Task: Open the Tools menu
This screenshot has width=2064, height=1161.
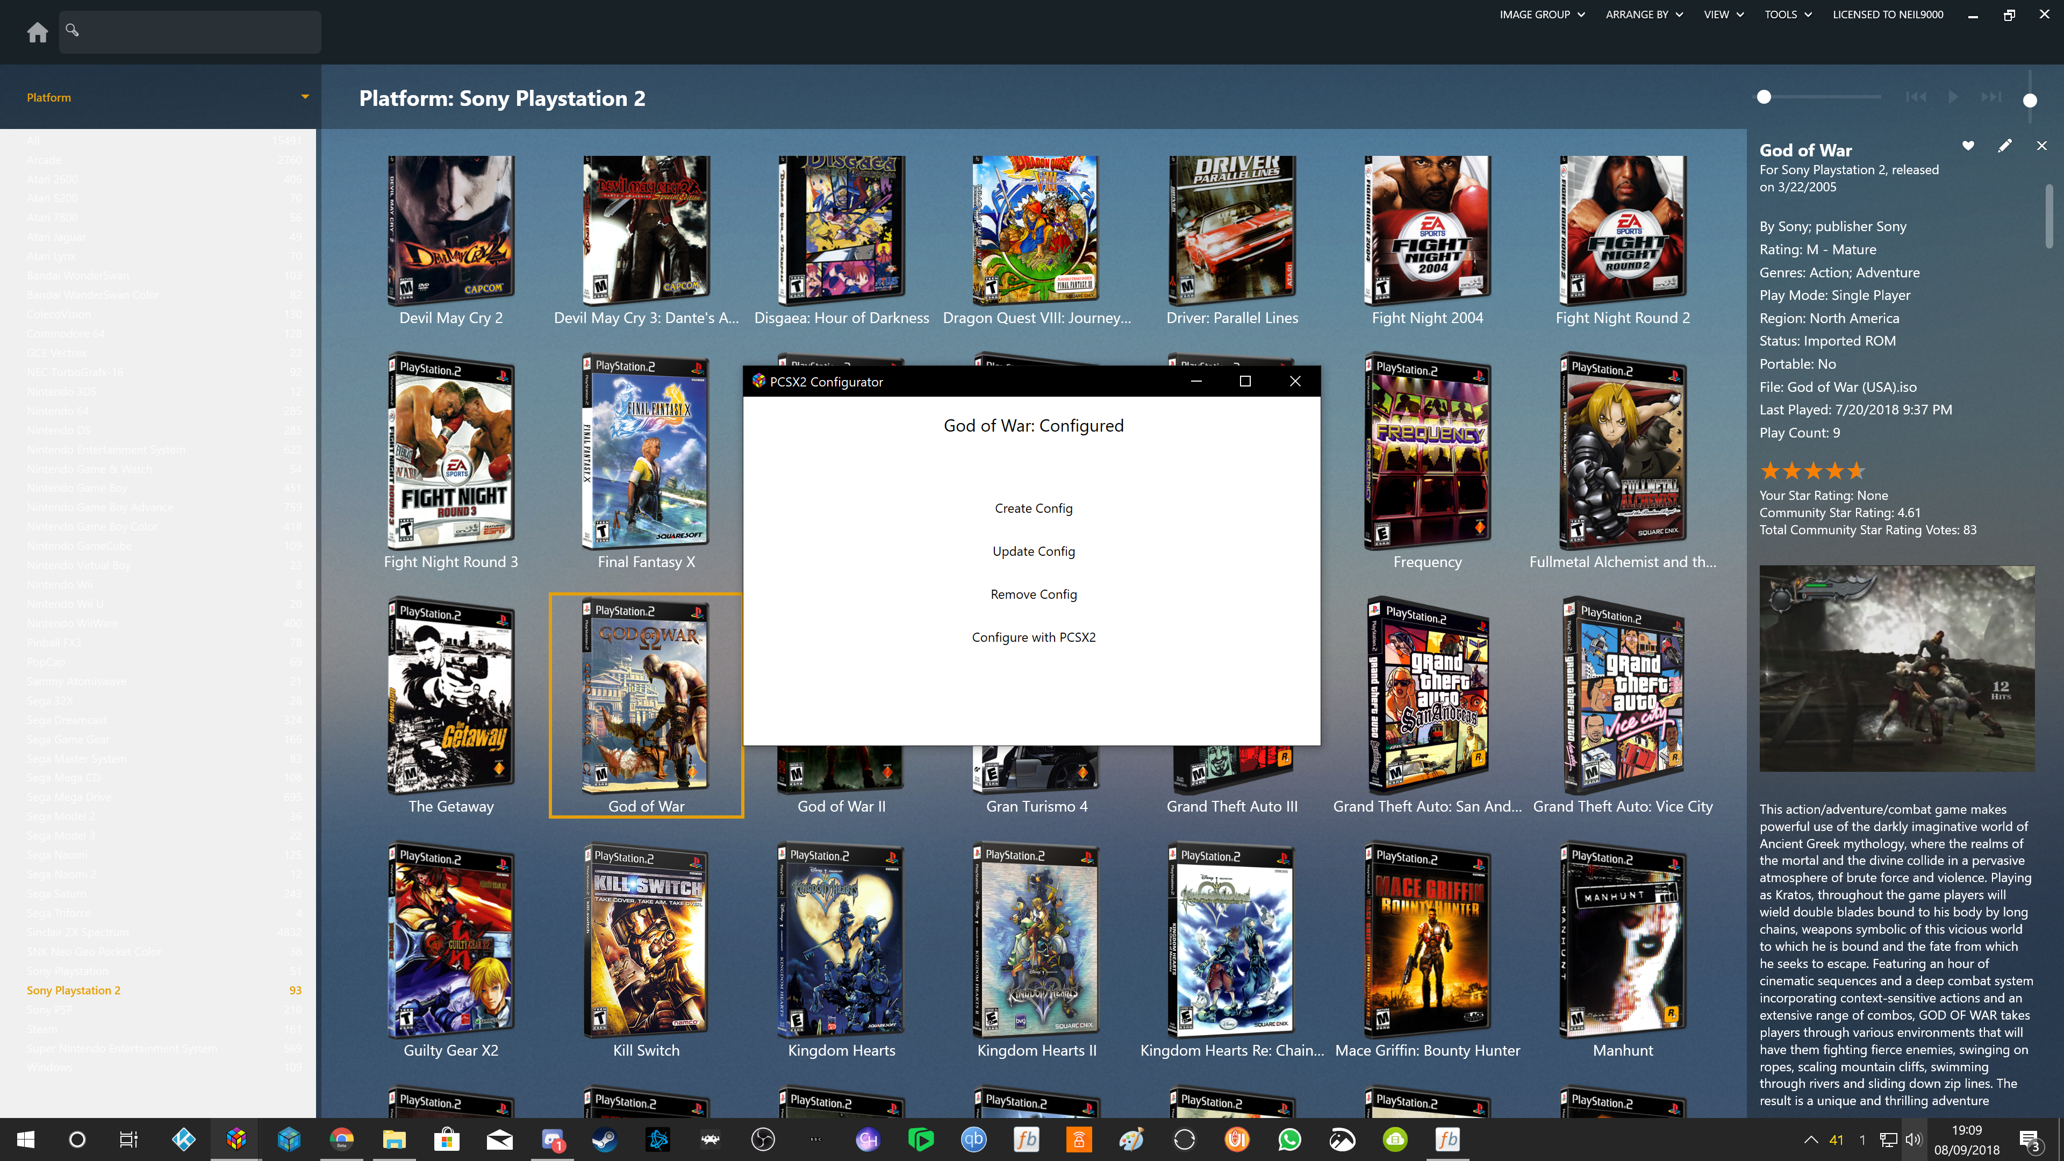Action: tap(1788, 15)
